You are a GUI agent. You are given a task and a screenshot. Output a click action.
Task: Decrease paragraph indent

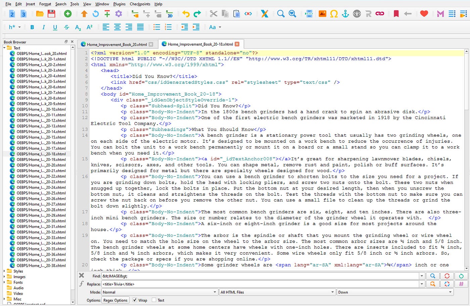(185, 27)
